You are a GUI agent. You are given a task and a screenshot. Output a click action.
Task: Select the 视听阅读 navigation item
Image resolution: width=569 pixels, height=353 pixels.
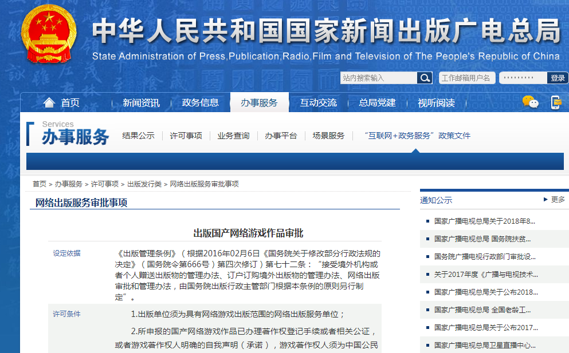(x=436, y=103)
